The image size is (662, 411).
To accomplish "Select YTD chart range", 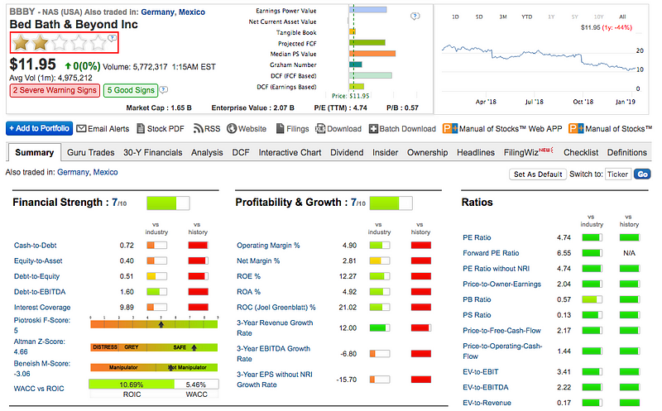I will tap(526, 17).
